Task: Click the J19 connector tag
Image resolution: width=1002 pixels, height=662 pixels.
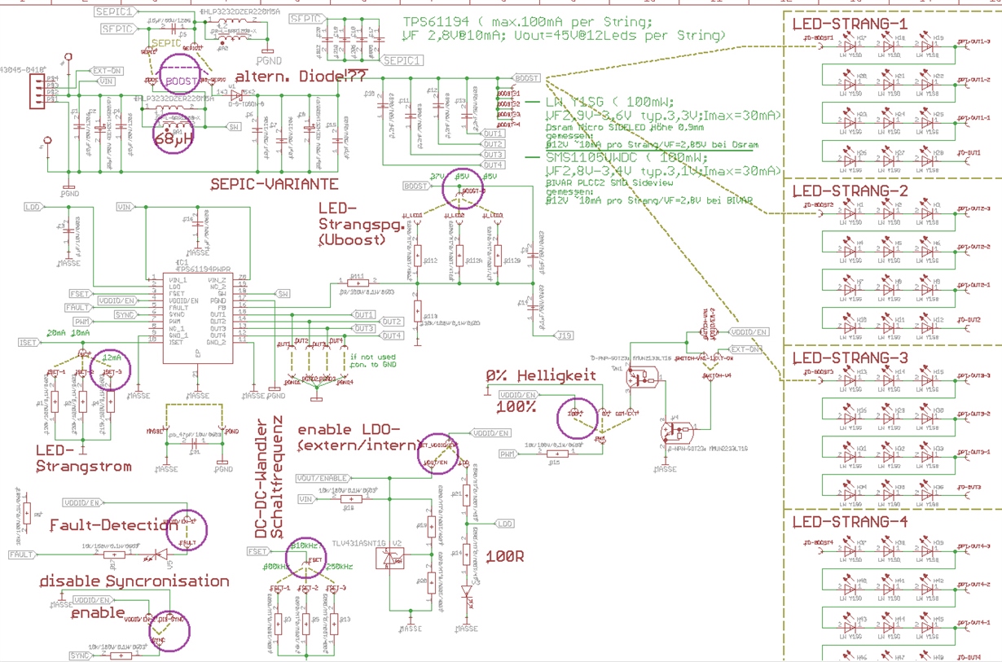Action: pos(564,335)
